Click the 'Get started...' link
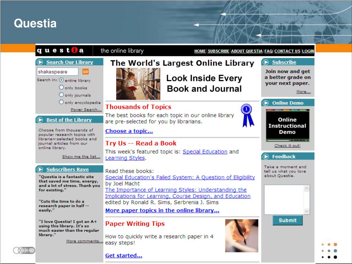The width and height of the screenshot is (352, 264). (x=124, y=255)
